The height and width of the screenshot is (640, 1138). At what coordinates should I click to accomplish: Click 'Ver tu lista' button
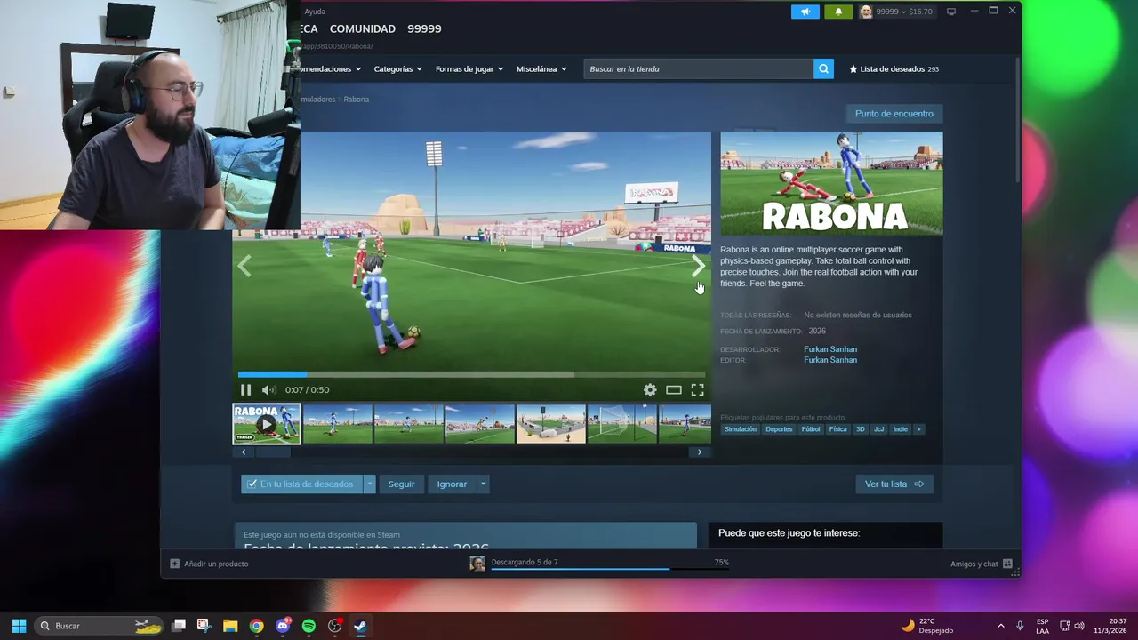pos(894,484)
